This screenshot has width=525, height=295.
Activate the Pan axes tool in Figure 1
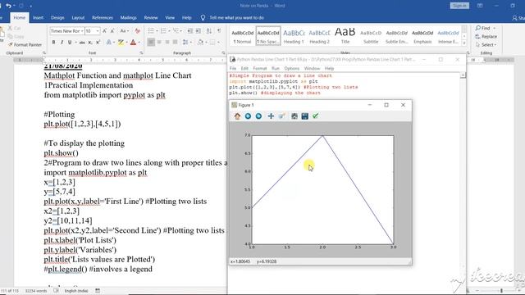271,116
